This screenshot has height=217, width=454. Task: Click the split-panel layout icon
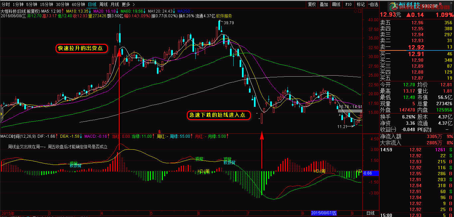point(360,11)
